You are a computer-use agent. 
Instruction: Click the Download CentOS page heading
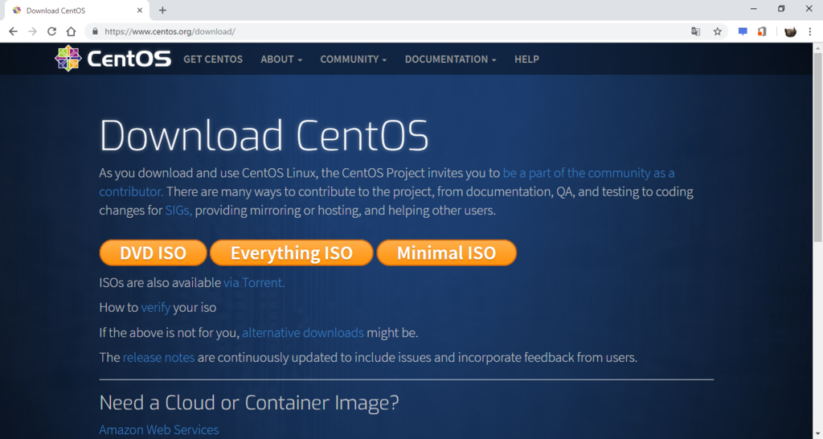coord(264,136)
